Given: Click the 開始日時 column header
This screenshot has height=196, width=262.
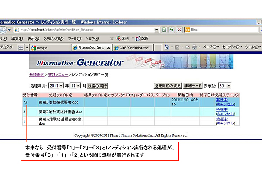Looking at the screenshot, I should point(185,95).
